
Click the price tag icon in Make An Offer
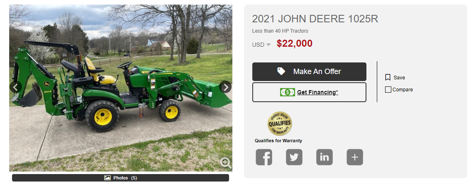coord(281,71)
